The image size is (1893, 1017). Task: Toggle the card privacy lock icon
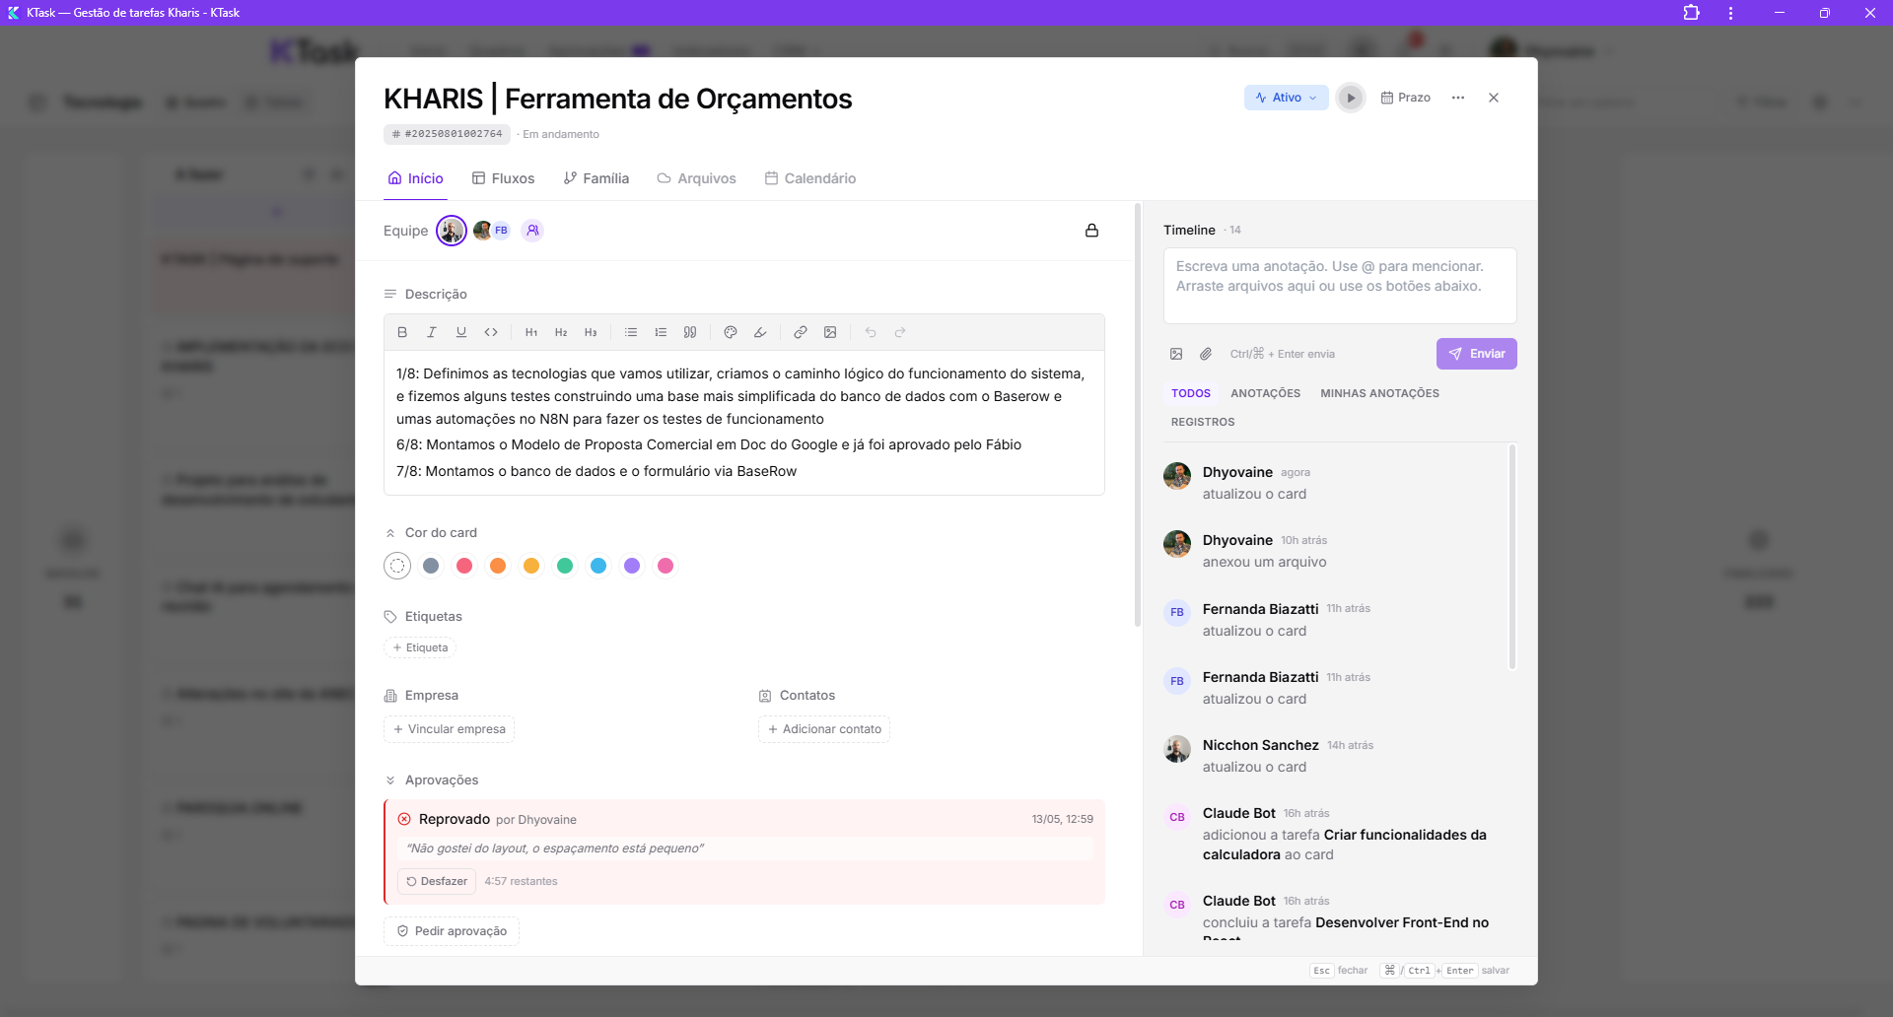(x=1091, y=231)
